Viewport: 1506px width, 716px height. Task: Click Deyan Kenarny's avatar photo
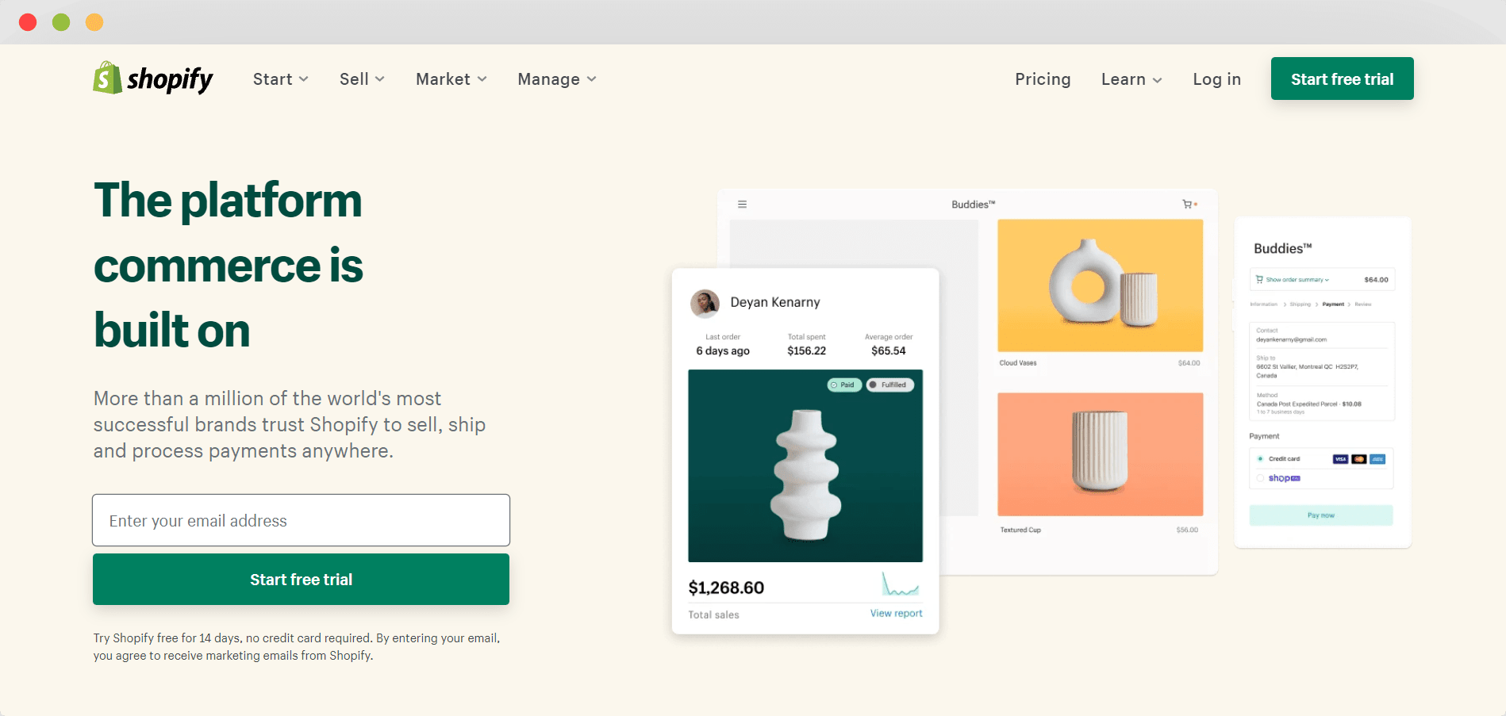pyautogui.click(x=705, y=303)
